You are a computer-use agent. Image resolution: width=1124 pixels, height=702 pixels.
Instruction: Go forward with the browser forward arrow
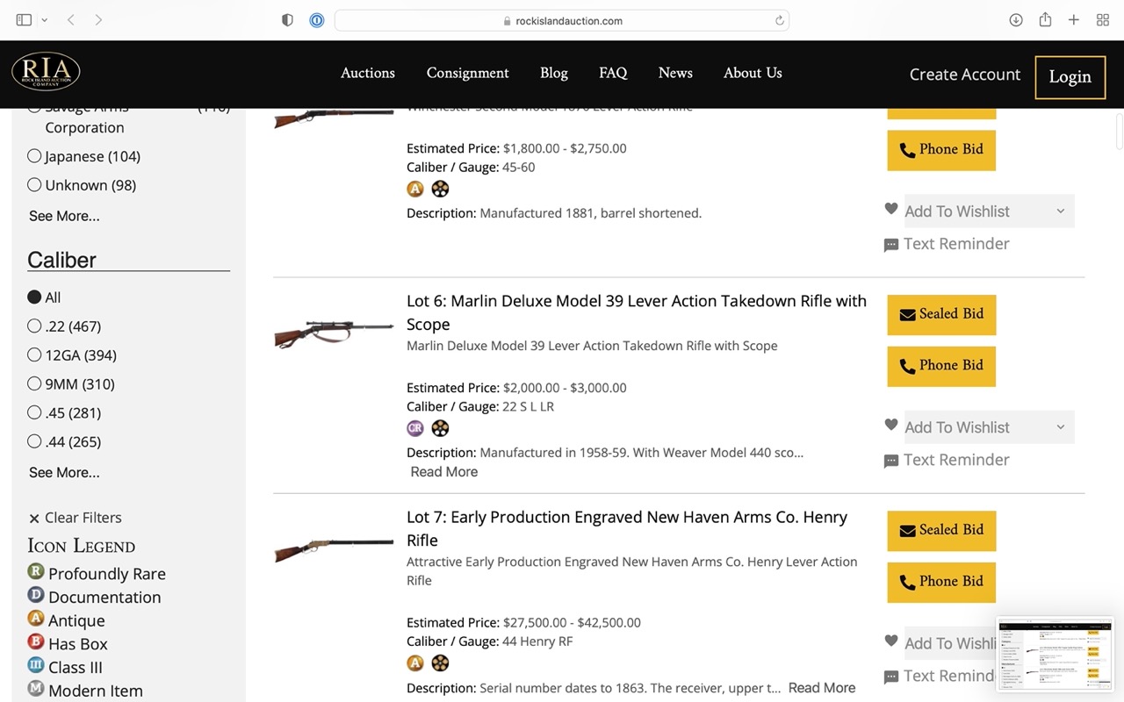98,19
